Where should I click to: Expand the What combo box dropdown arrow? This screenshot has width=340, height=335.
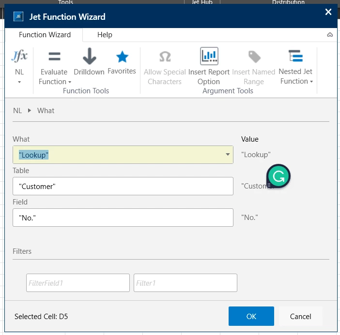[x=228, y=155]
